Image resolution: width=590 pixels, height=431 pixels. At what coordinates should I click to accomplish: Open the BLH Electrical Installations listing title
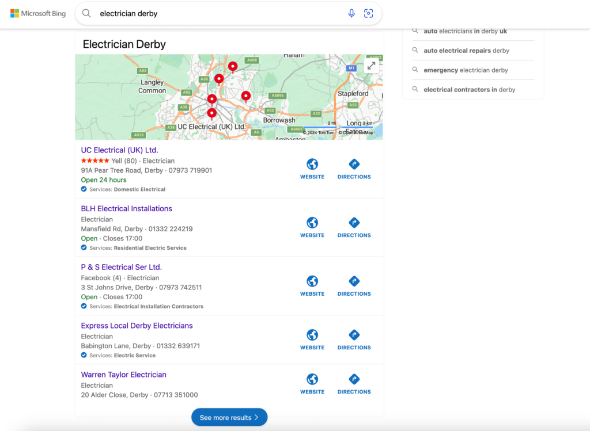126,208
